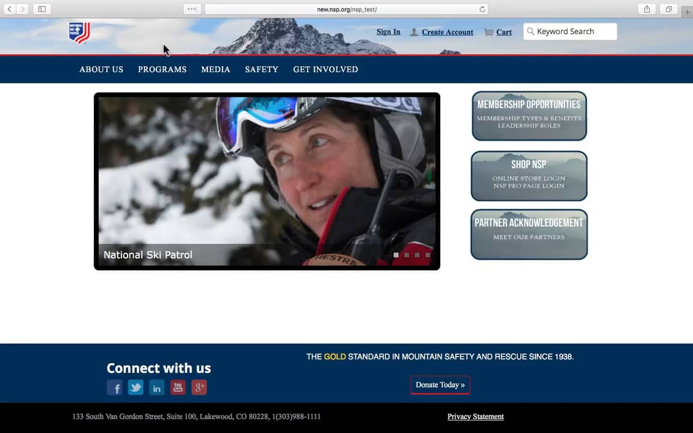This screenshot has height=433, width=693.
Task: Open the Safety menu
Action: (262, 69)
